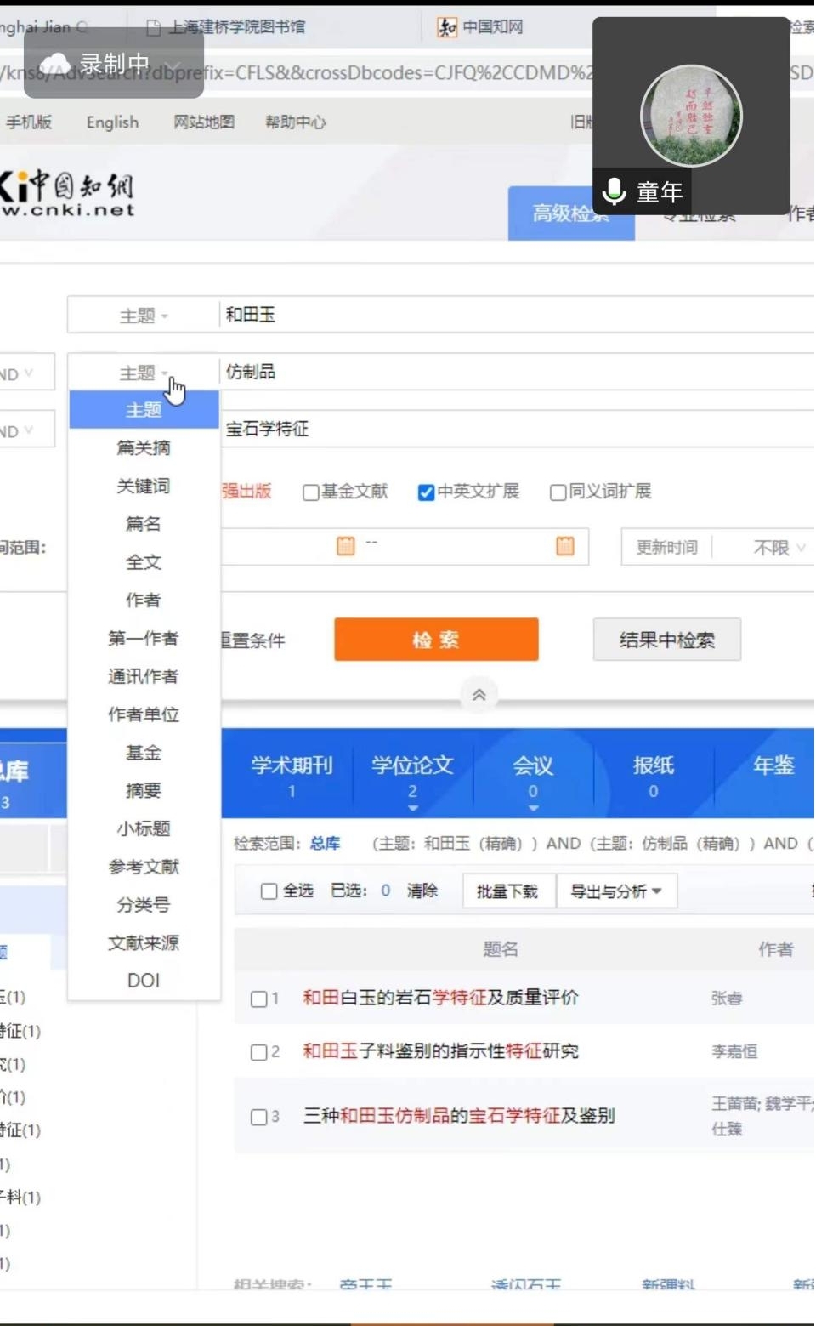Choose 关键词 from the field list
The height and width of the screenshot is (1326, 816).
tap(143, 486)
